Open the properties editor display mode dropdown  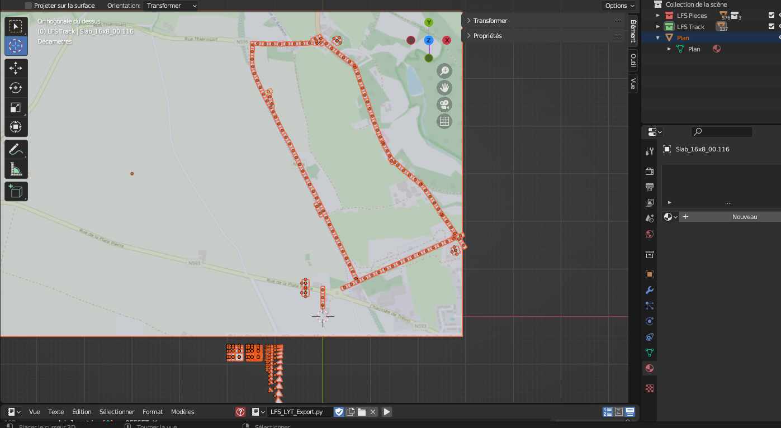click(x=655, y=132)
